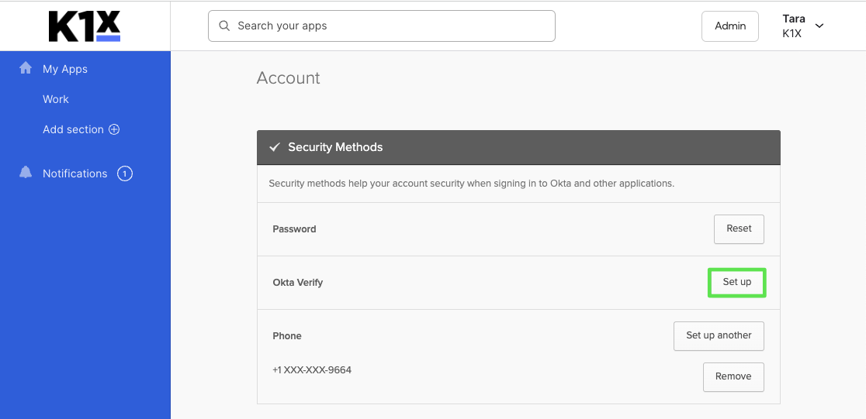The image size is (866, 419).
Task: Click the checkmark icon in Security Methods header
Action: [274, 147]
